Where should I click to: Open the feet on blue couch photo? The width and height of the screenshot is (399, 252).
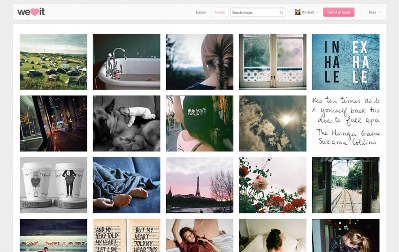pos(126,185)
